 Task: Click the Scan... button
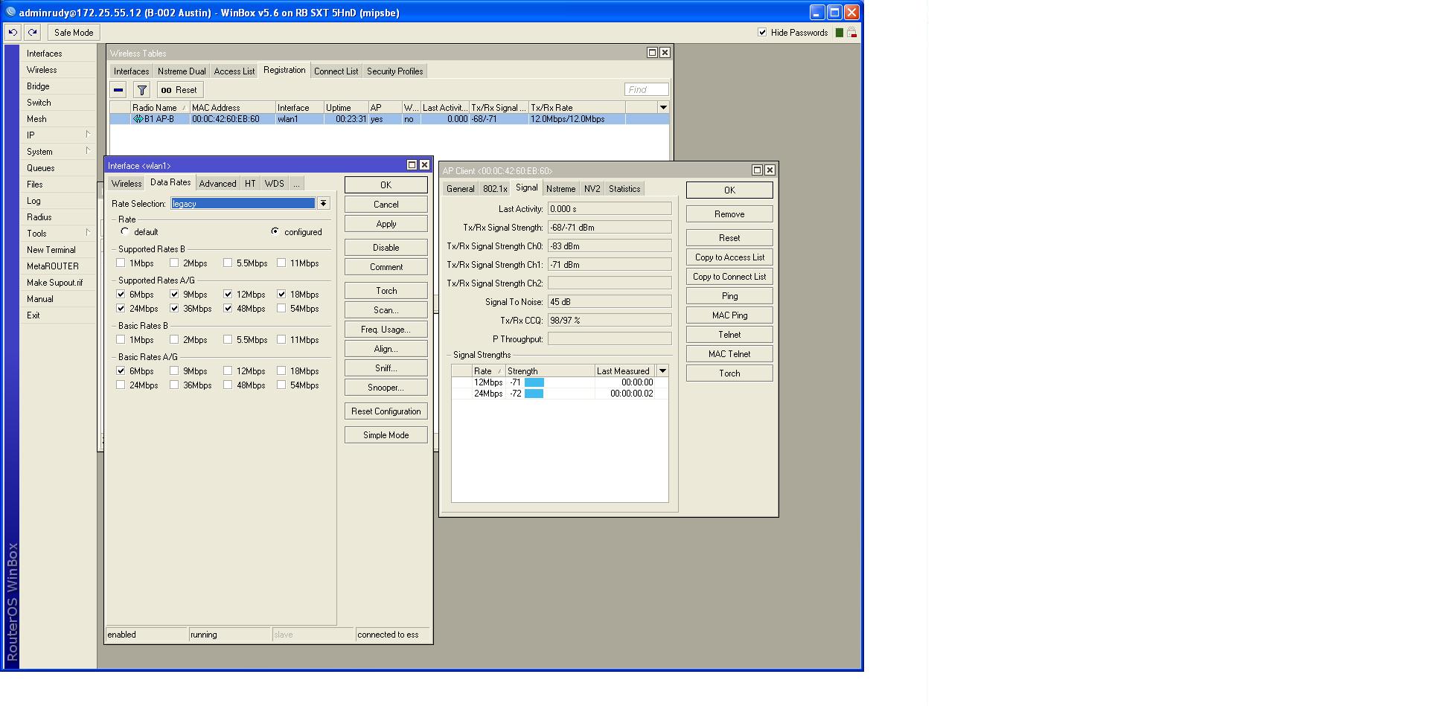[386, 310]
